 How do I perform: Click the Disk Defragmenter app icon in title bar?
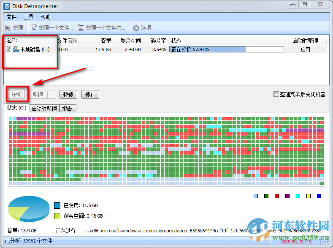tap(7, 6)
